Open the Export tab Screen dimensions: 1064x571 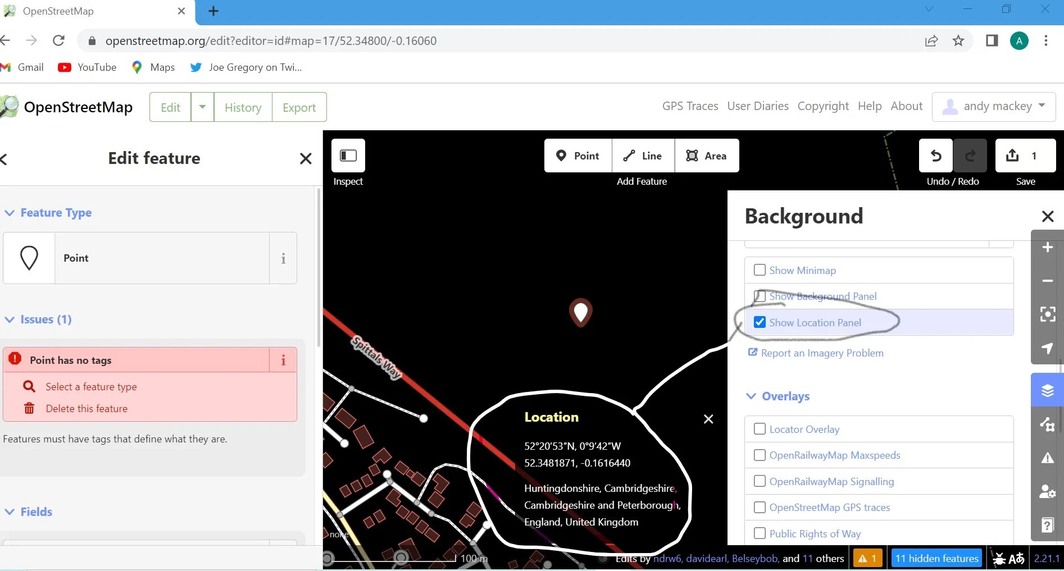299,107
